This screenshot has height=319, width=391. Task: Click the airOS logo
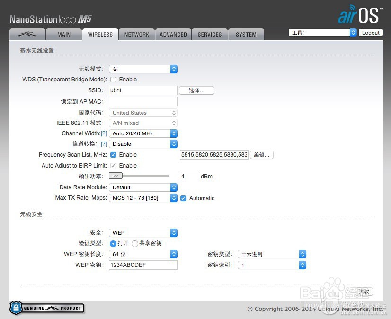point(360,15)
